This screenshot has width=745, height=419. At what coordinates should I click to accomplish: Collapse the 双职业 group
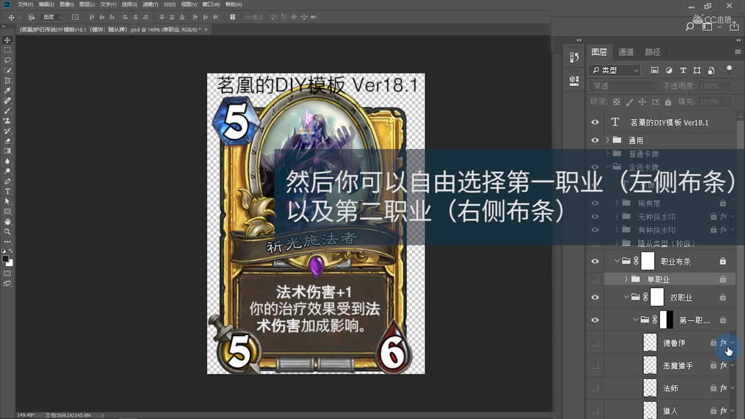[626, 297]
